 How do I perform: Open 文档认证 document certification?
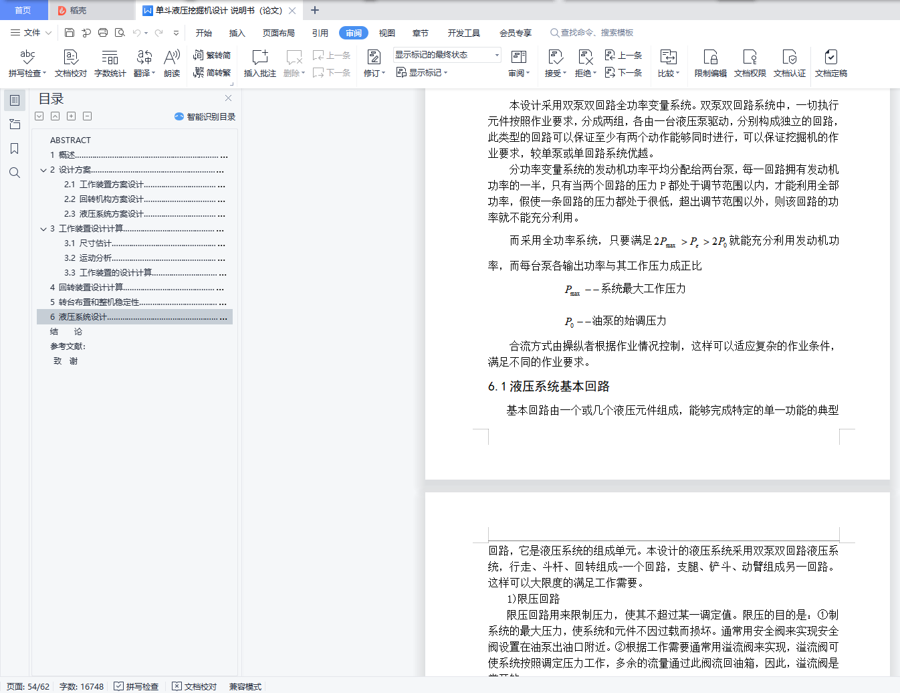pyautogui.click(x=790, y=64)
